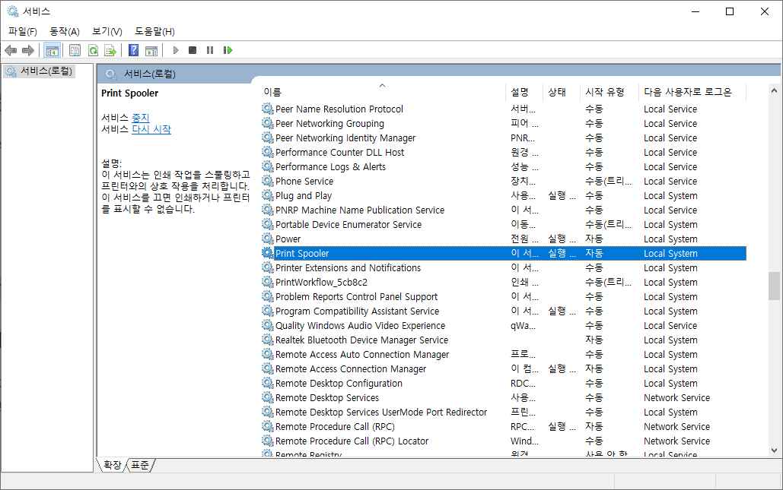The width and height of the screenshot is (783, 490).
Task: Navigate back using the back arrow icon
Action: click(x=11, y=50)
